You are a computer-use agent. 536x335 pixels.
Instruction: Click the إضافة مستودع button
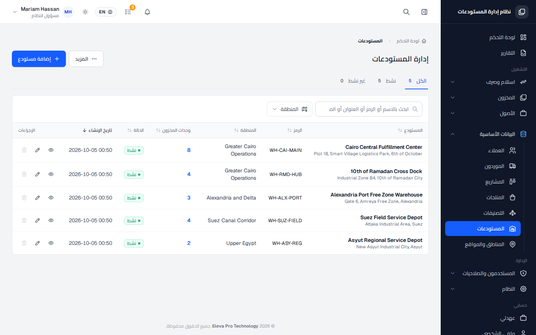(x=39, y=59)
